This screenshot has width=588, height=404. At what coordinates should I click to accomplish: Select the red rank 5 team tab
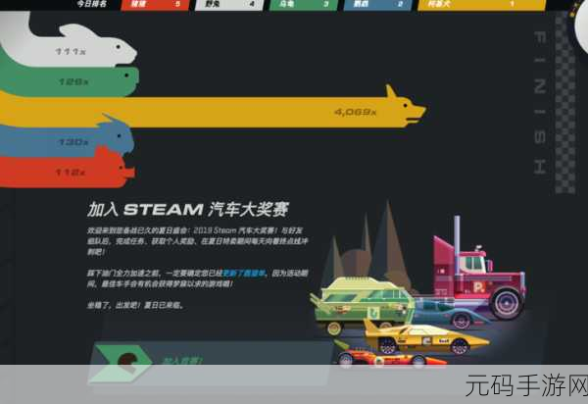tap(155, 4)
